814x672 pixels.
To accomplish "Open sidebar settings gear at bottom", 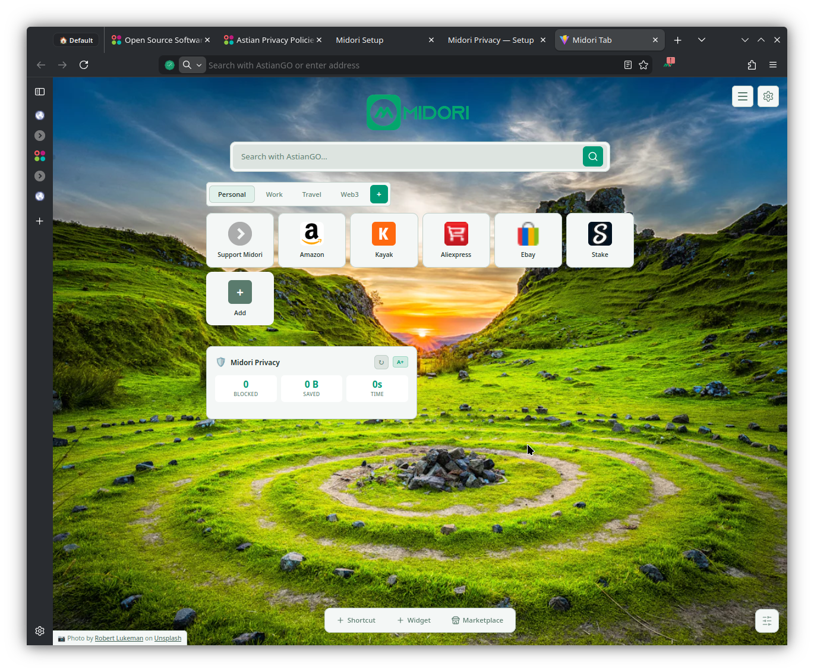I will (x=40, y=631).
